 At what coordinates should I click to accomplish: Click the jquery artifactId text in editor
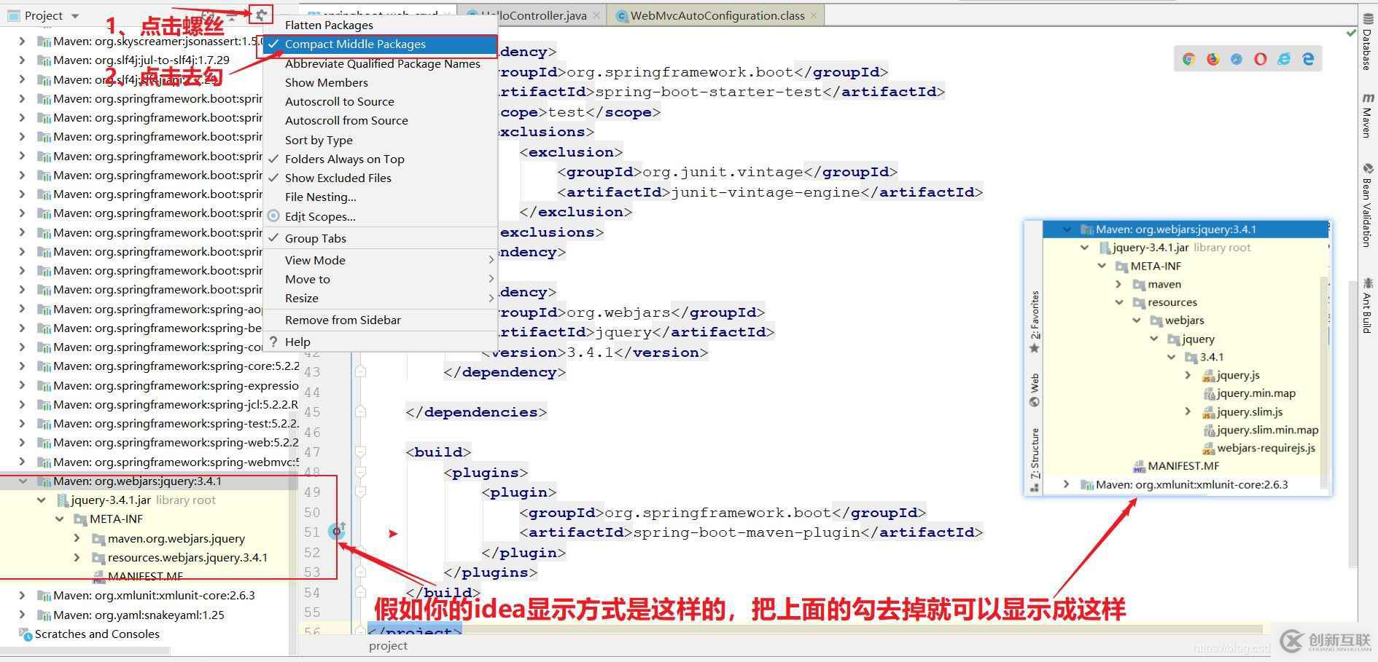623,332
